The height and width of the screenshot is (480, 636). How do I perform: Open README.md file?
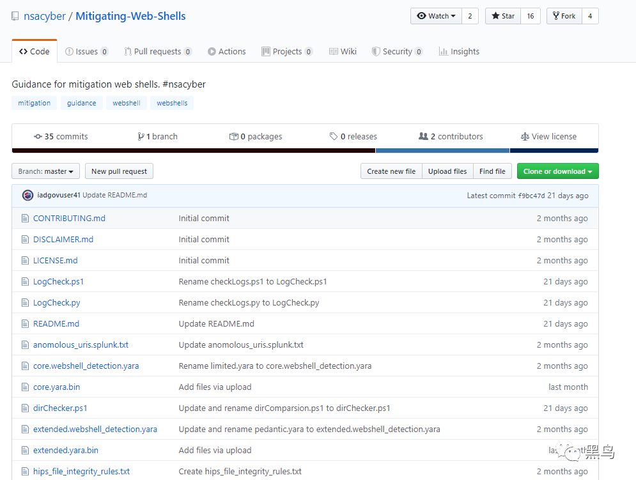pos(56,324)
